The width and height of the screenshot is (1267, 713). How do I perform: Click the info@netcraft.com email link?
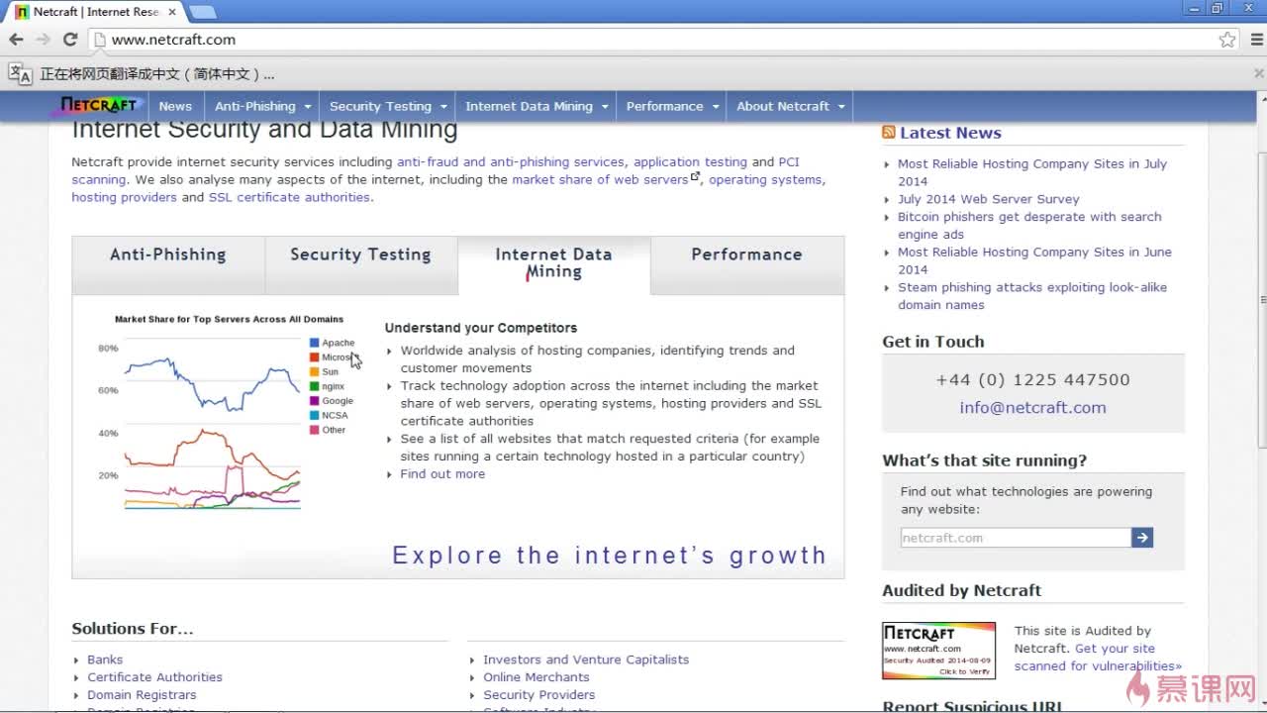[1032, 407]
